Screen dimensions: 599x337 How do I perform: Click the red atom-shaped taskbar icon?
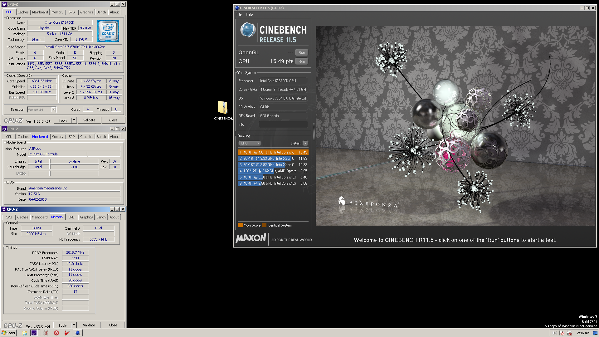coord(46,333)
